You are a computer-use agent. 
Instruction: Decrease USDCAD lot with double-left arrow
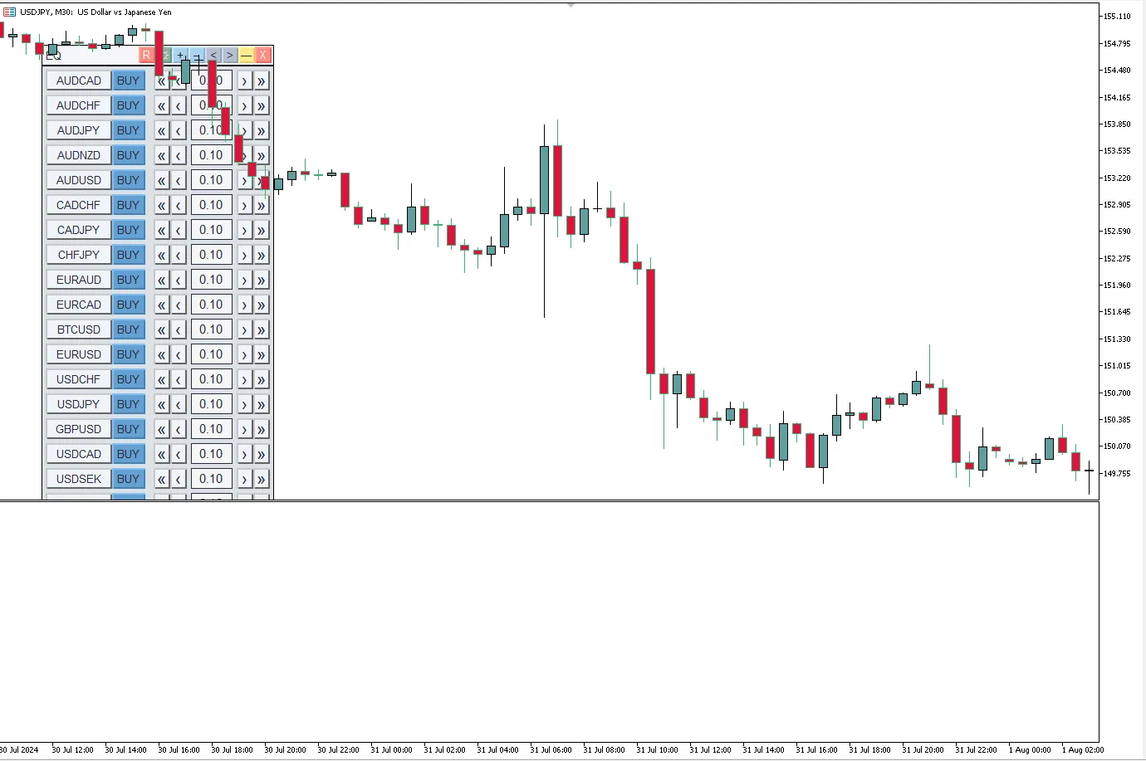[x=162, y=454]
